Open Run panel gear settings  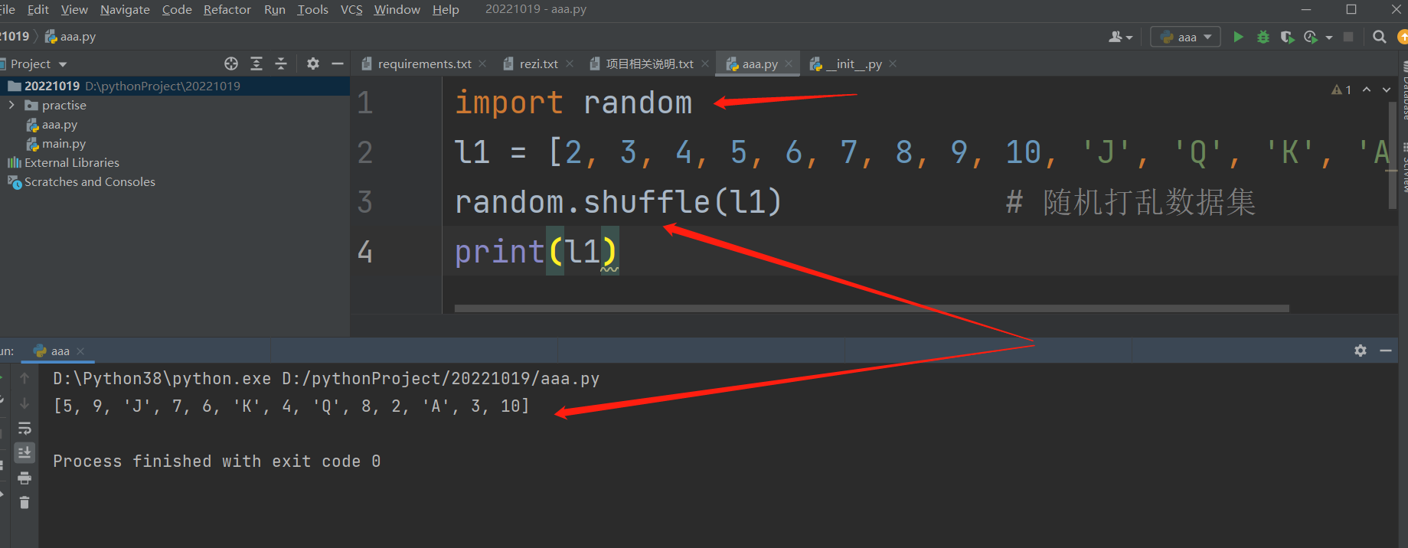pos(1361,351)
